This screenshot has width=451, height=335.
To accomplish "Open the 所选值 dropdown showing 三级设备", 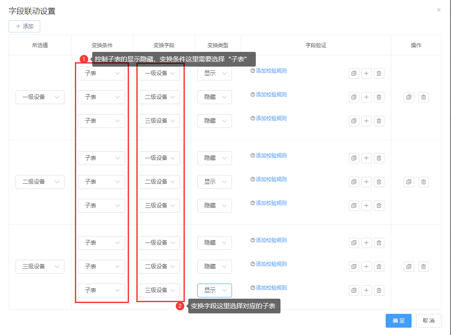I will tap(40, 267).
